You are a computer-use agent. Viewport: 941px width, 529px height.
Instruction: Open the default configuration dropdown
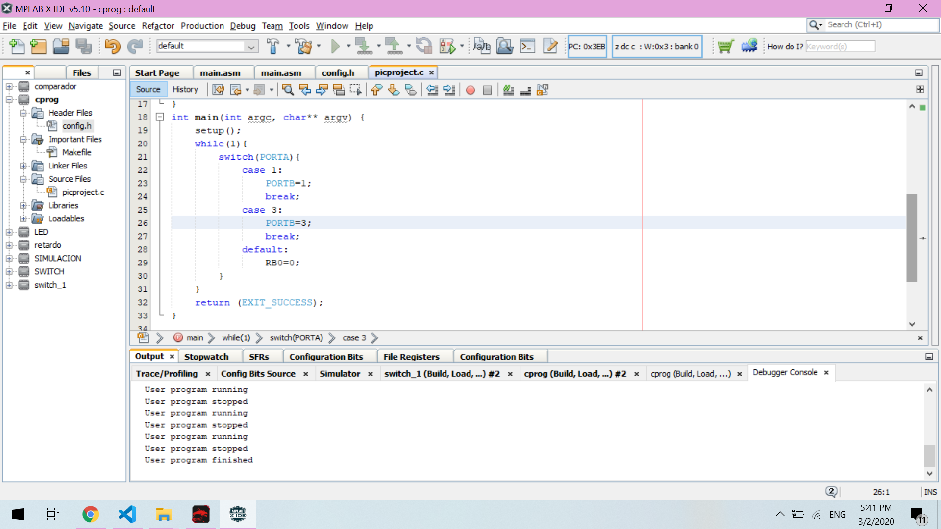[x=251, y=47]
